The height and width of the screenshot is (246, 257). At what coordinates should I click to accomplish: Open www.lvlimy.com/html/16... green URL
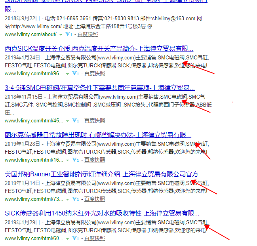[x=34, y=160]
